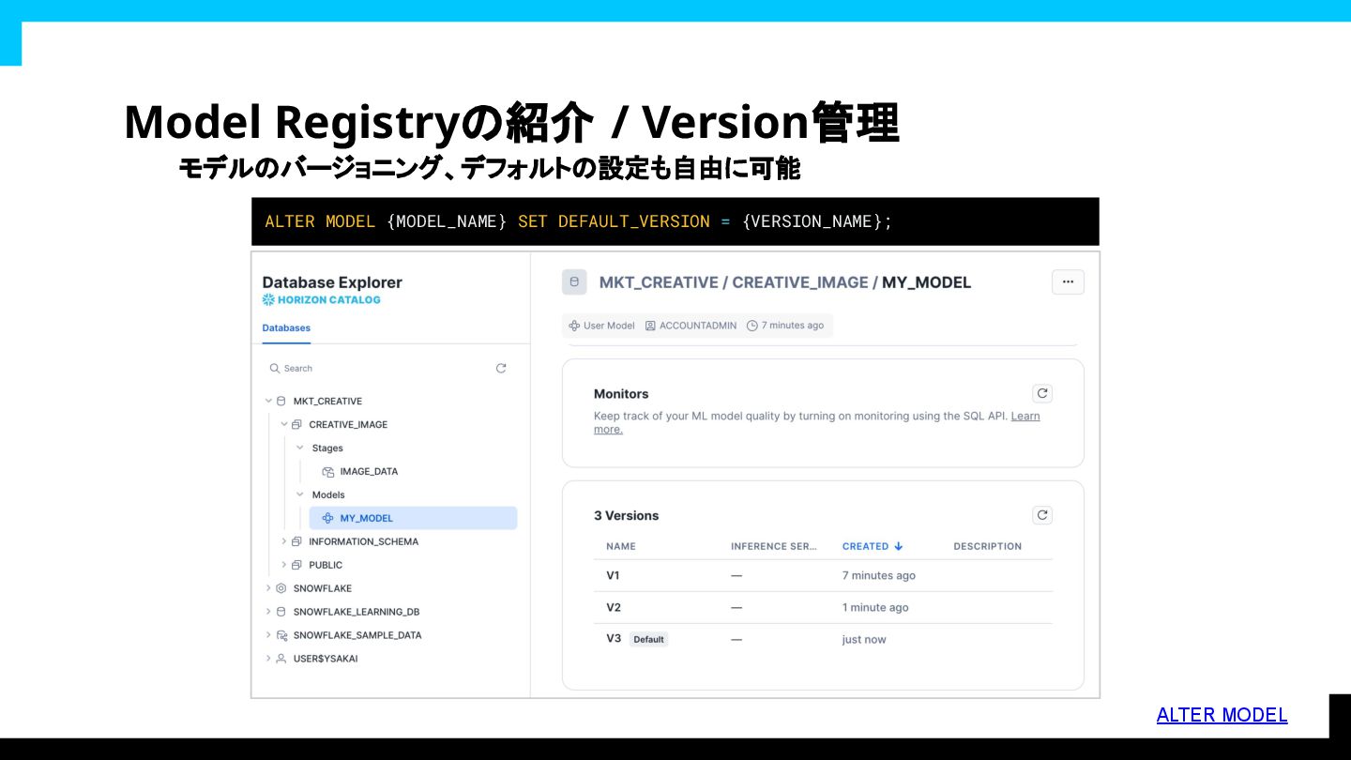Expand the PUBLIC schema node
The height and width of the screenshot is (760, 1351).
click(284, 565)
